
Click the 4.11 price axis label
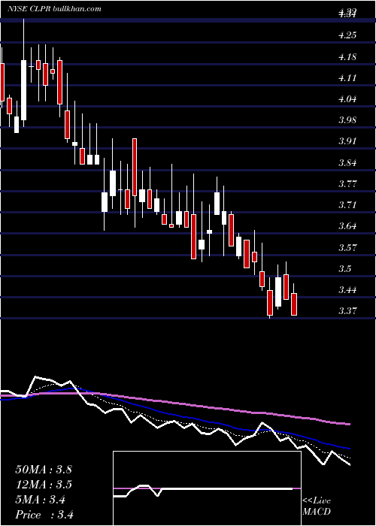tap(347, 78)
